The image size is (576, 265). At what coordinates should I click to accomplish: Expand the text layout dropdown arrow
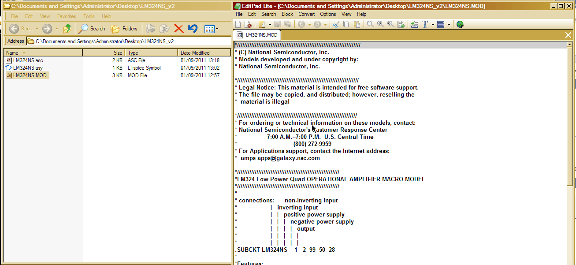[449, 25]
